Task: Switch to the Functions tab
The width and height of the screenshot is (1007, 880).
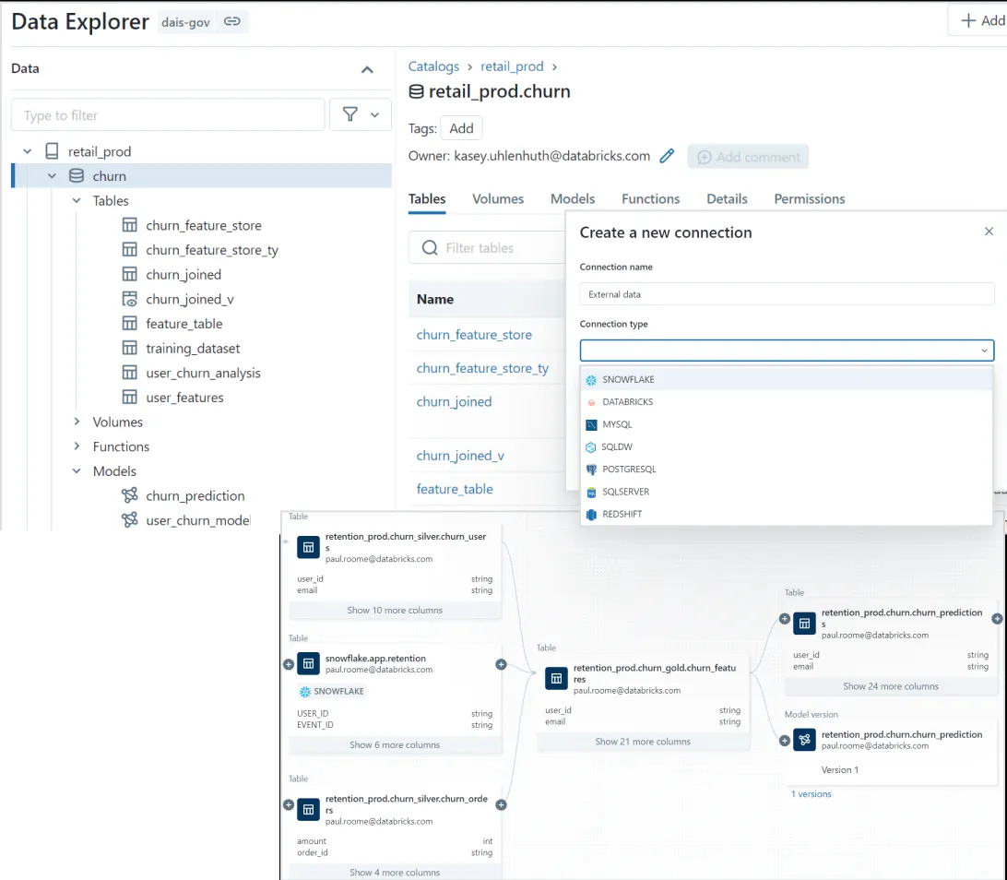Action: pyautogui.click(x=650, y=198)
